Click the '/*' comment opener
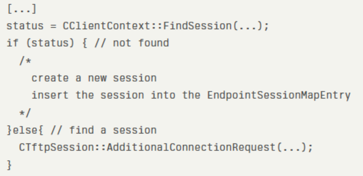 point(25,61)
